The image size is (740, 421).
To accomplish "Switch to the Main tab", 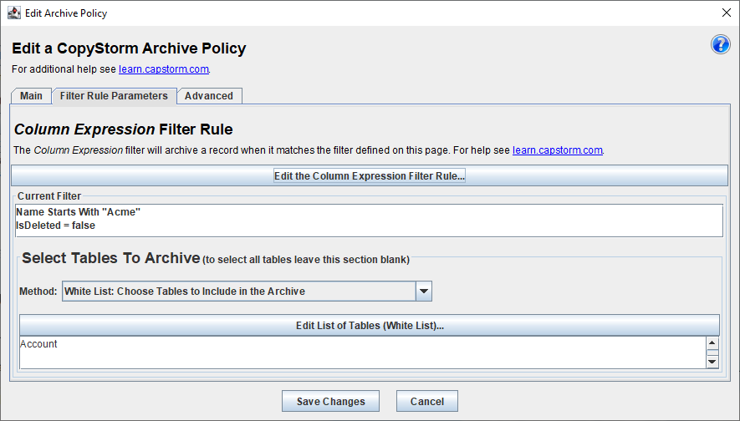I will click(x=31, y=96).
